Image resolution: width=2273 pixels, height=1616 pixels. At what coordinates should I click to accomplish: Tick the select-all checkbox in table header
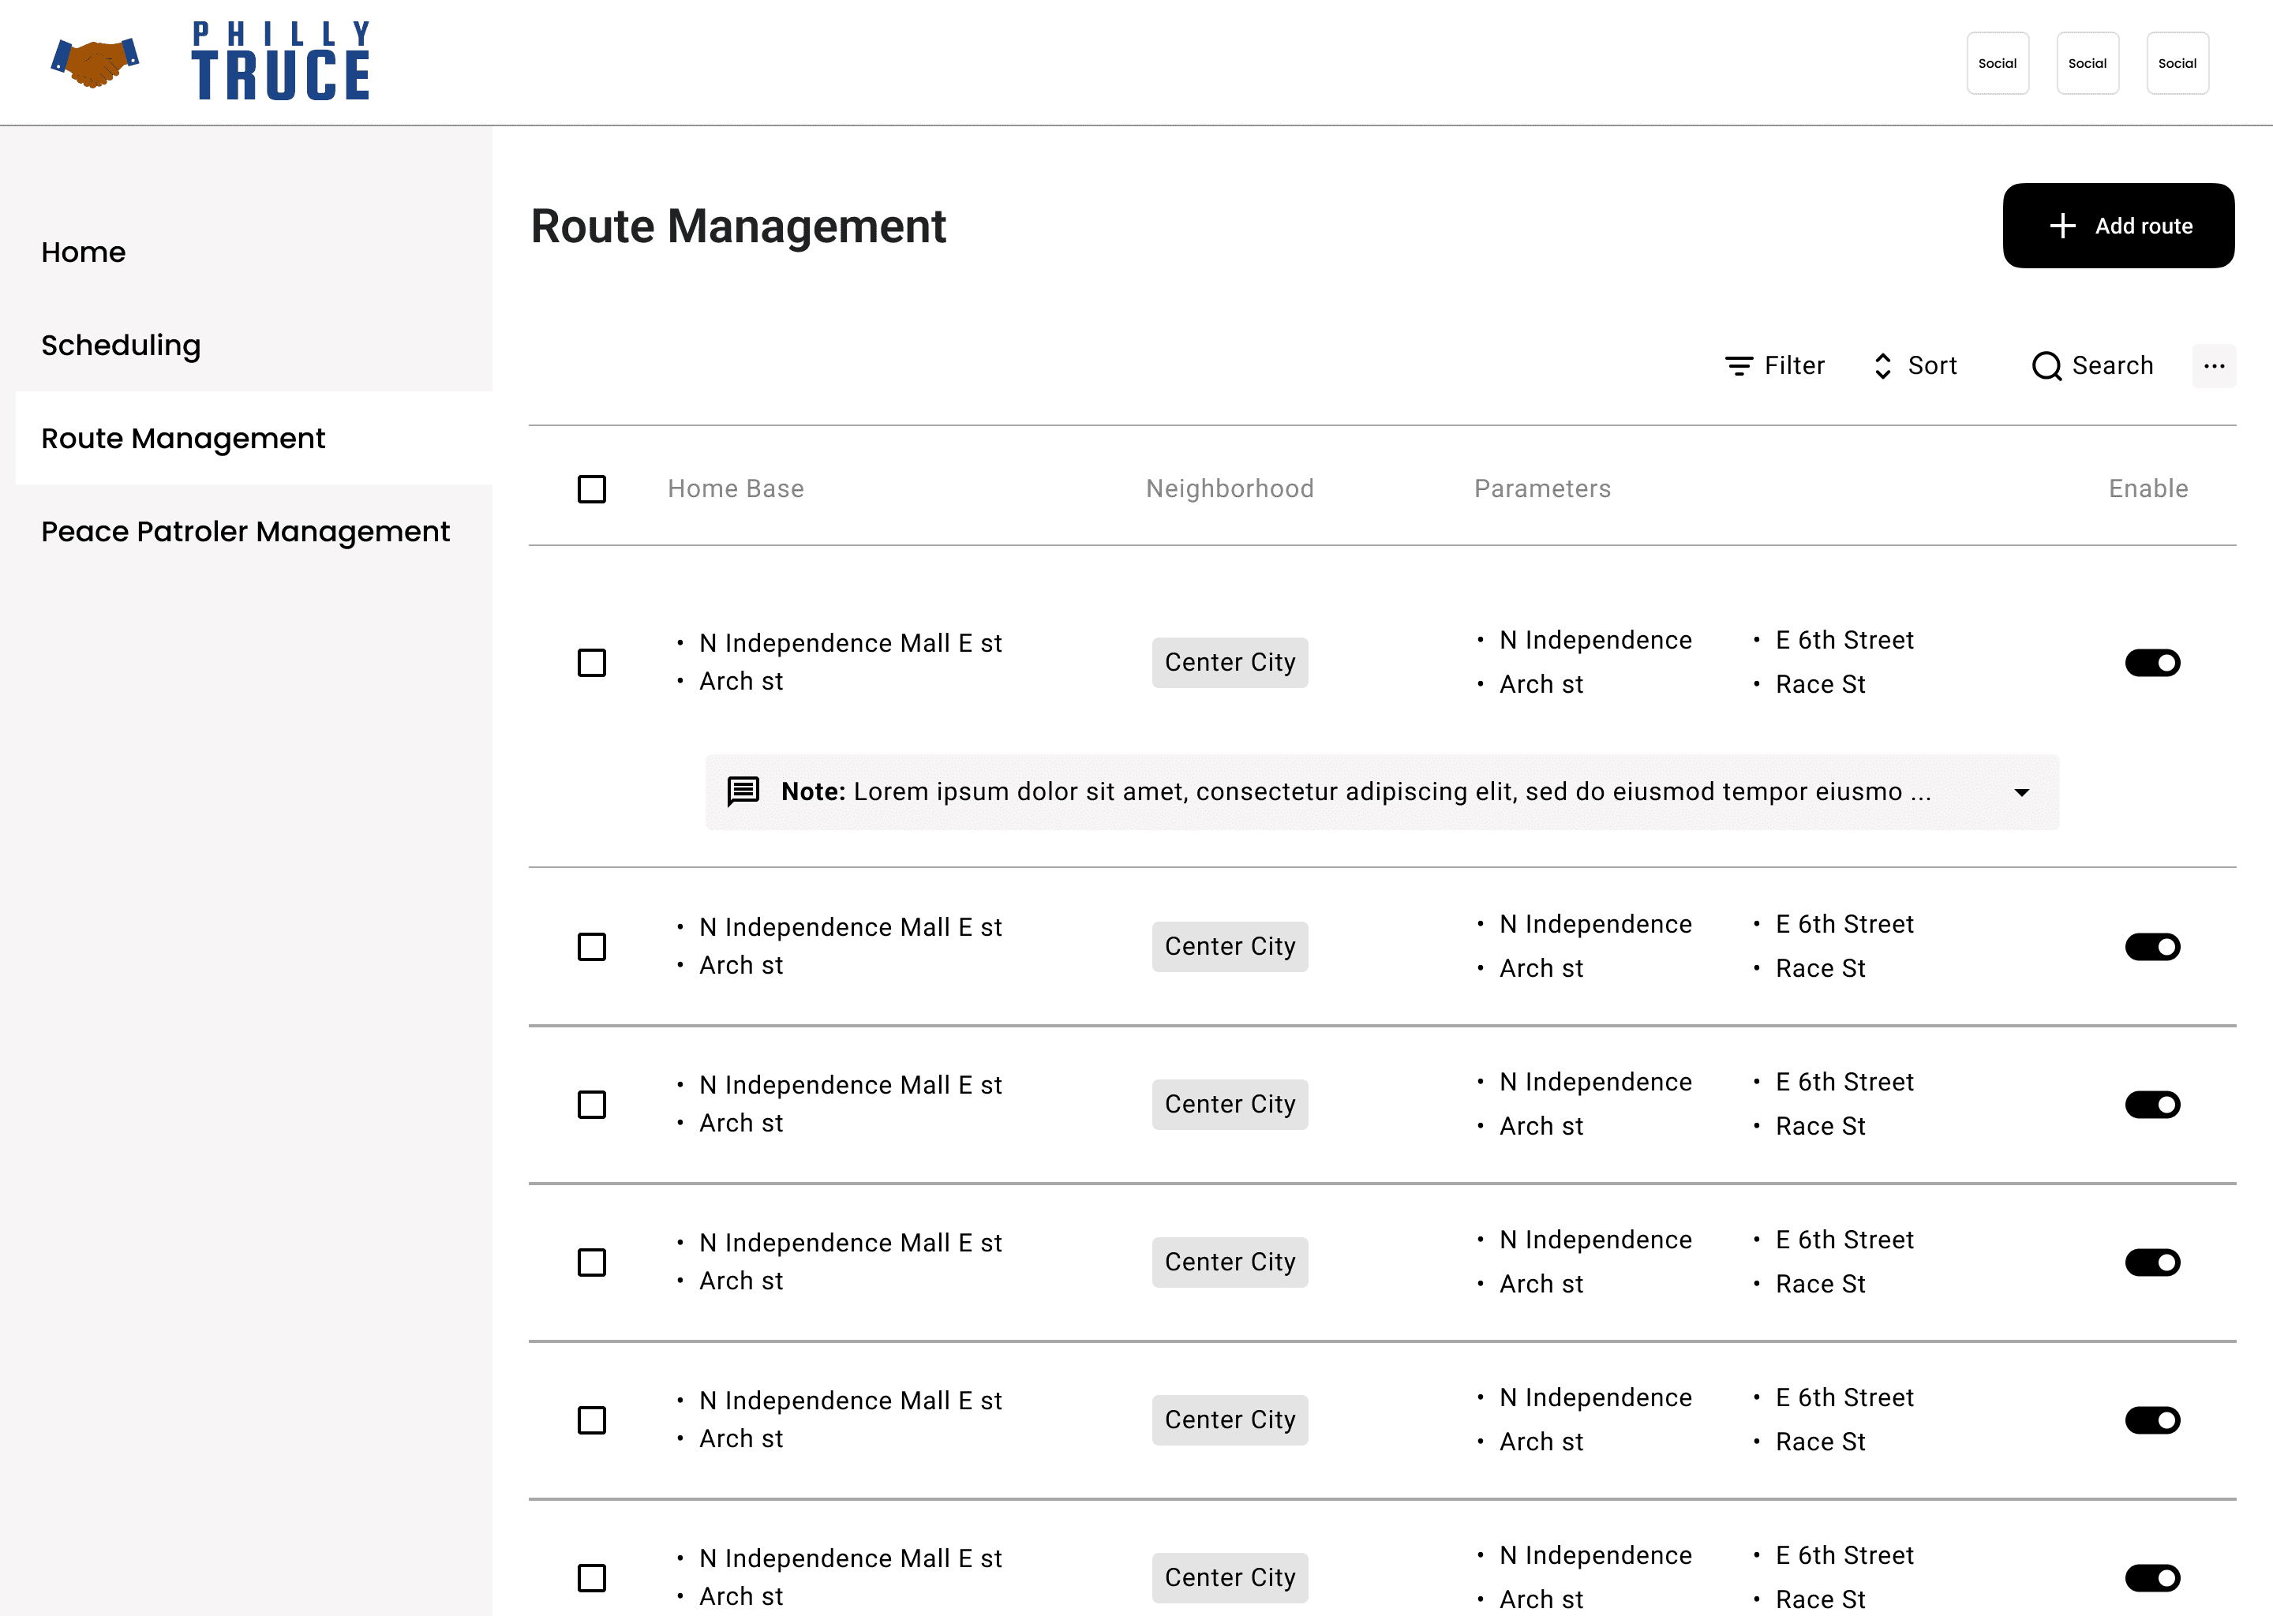coord(591,488)
